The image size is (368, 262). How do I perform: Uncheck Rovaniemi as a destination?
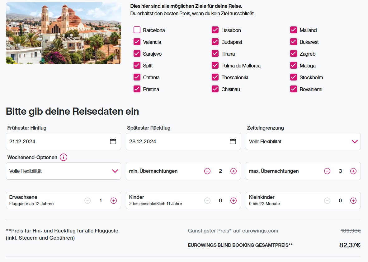[x=293, y=89]
